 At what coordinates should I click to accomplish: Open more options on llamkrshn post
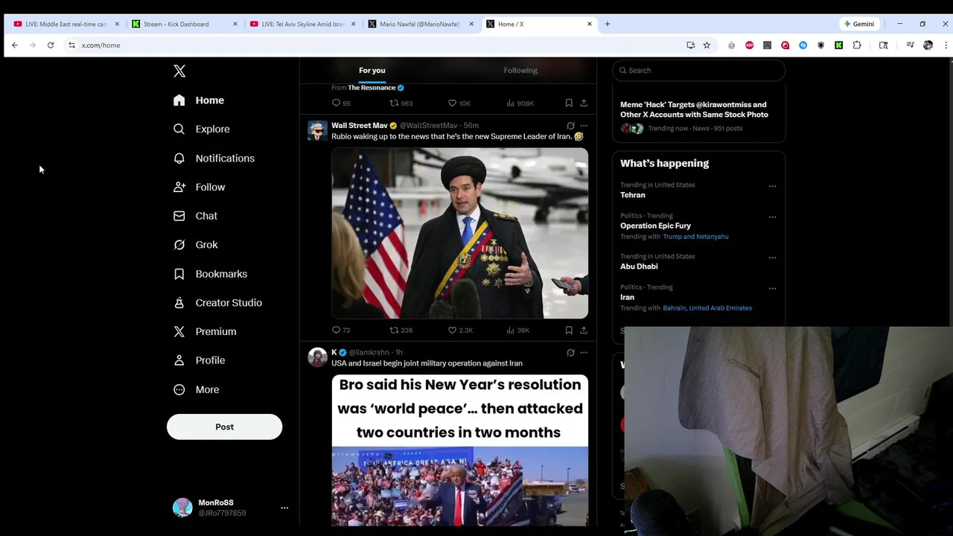tap(584, 352)
